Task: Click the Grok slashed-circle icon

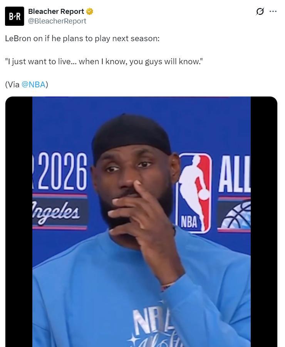Action: coord(260,11)
